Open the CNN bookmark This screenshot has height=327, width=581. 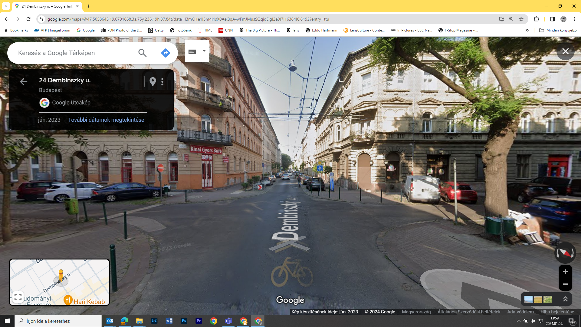(226, 30)
